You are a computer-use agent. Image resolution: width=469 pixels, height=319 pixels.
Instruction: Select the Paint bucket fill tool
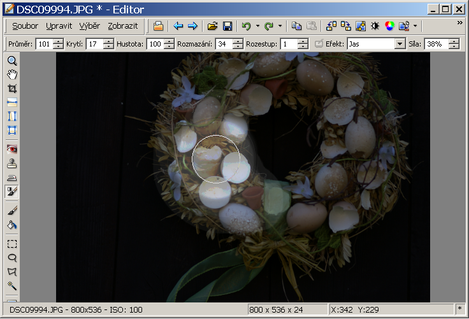click(12, 225)
